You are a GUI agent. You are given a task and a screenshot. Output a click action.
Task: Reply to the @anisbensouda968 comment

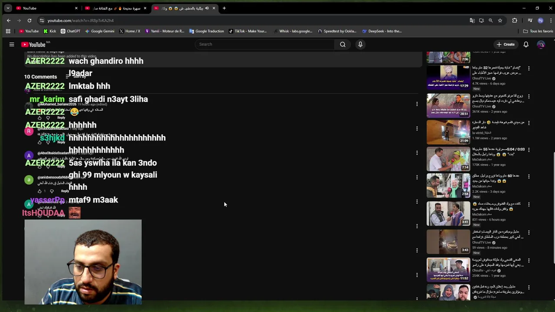click(65, 191)
